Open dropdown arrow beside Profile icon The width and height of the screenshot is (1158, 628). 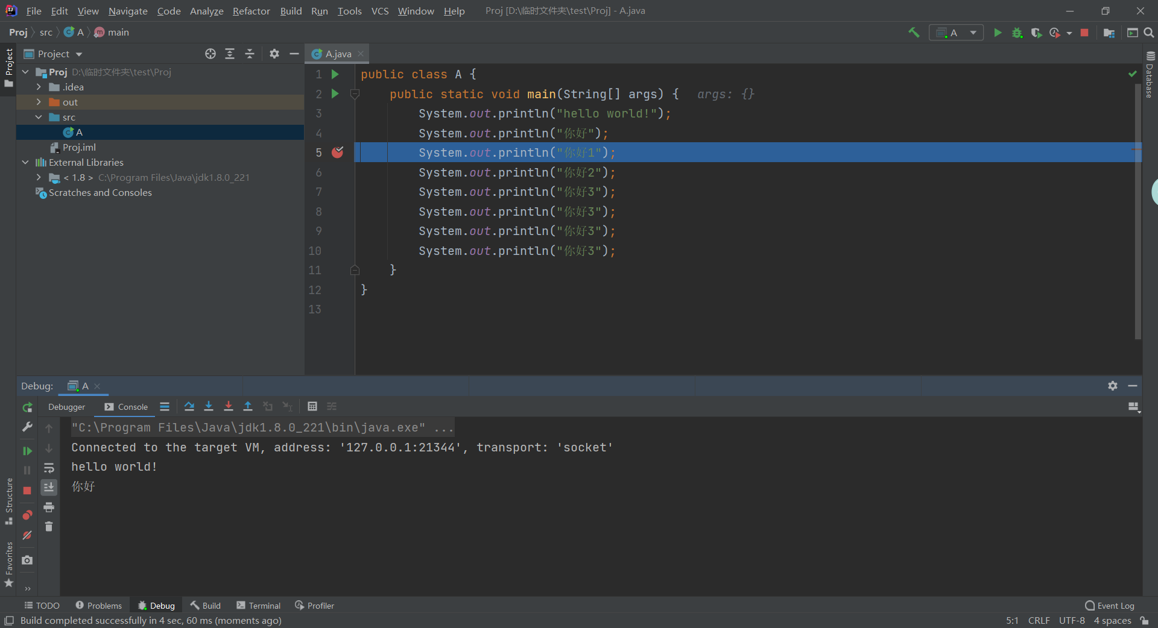tap(1069, 33)
